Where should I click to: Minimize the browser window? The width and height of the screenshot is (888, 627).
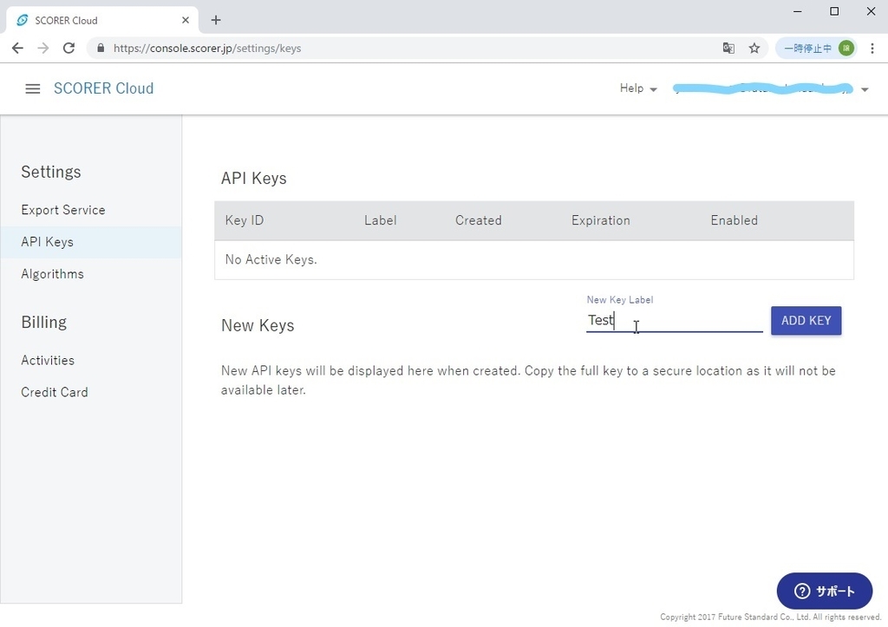click(x=798, y=11)
